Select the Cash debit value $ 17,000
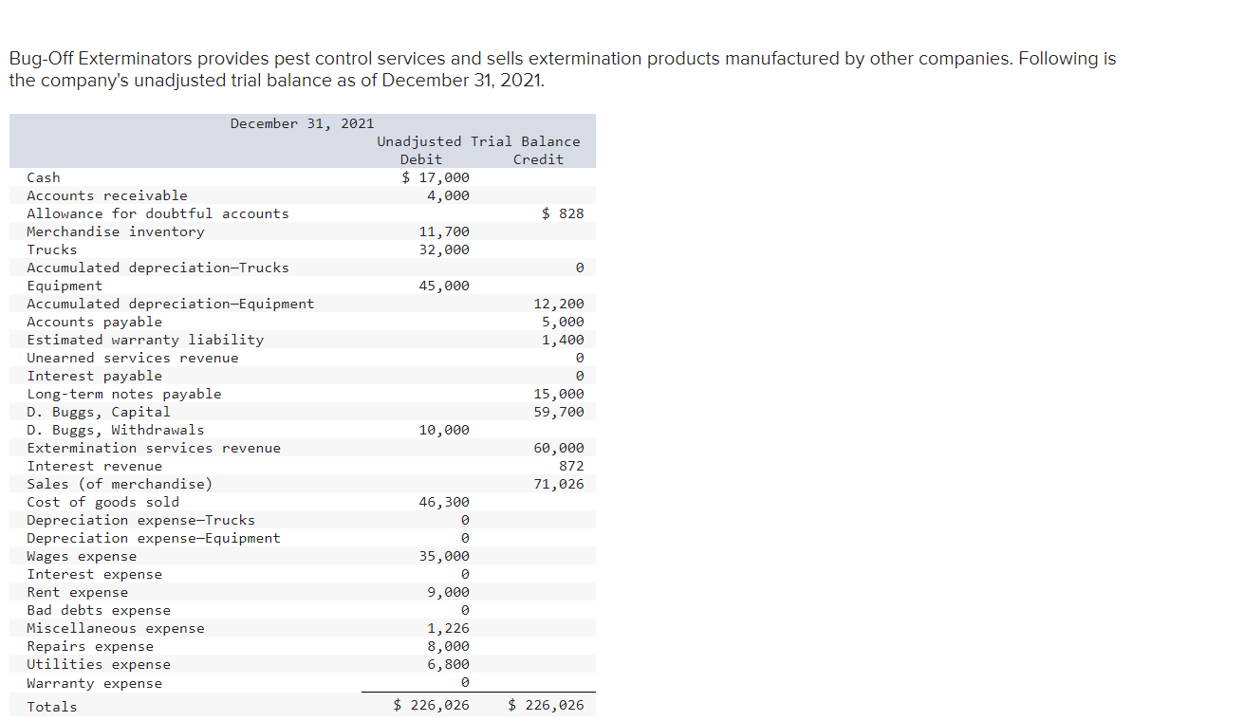 click(x=436, y=177)
